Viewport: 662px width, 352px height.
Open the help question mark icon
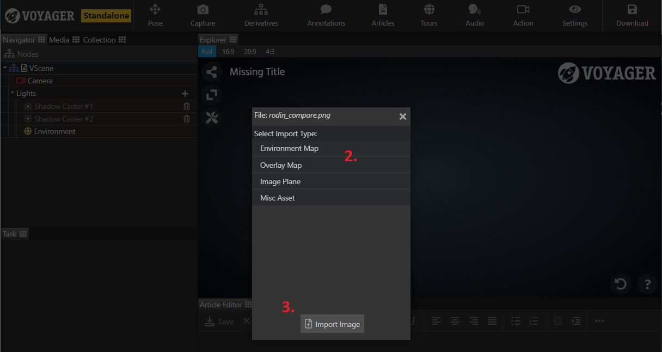click(x=647, y=284)
